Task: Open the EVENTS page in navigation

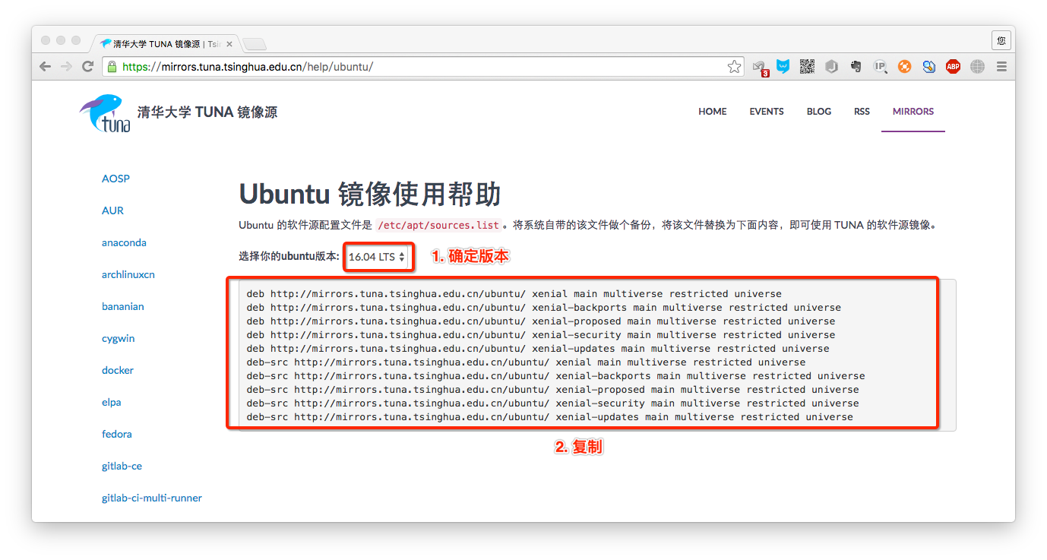Action: point(766,112)
